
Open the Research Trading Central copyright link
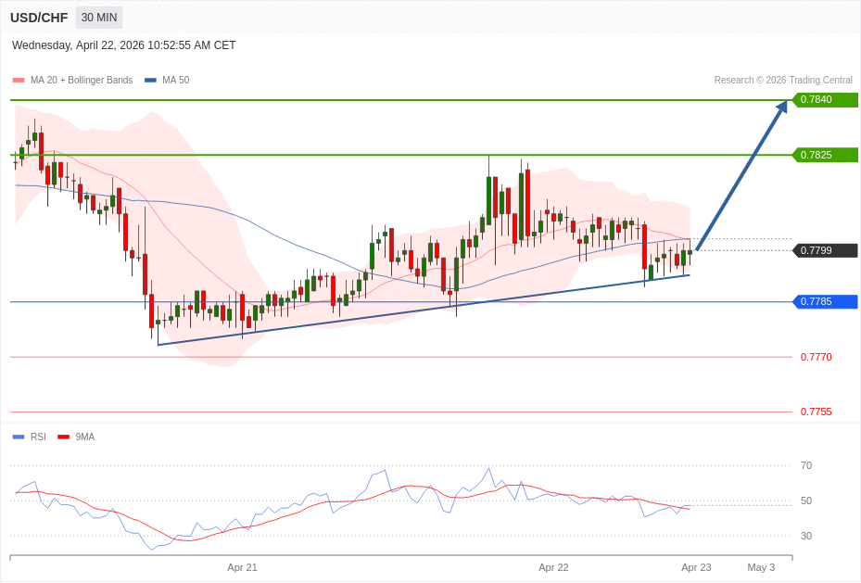click(x=782, y=81)
